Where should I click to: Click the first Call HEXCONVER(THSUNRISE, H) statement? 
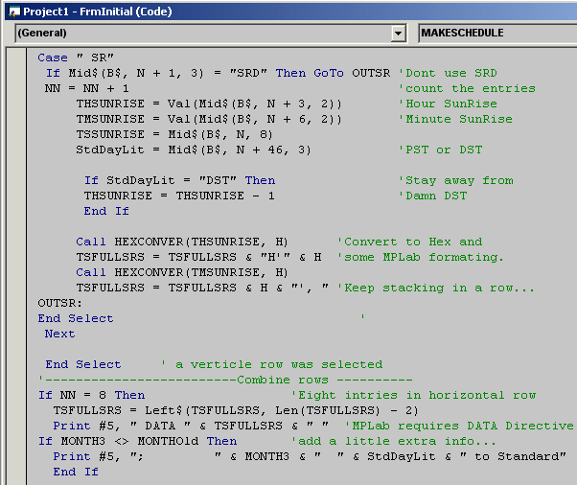(182, 242)
